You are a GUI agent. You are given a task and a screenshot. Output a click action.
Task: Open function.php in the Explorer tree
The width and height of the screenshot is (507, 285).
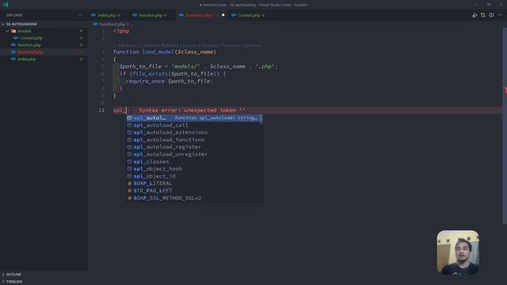point(29,45)
